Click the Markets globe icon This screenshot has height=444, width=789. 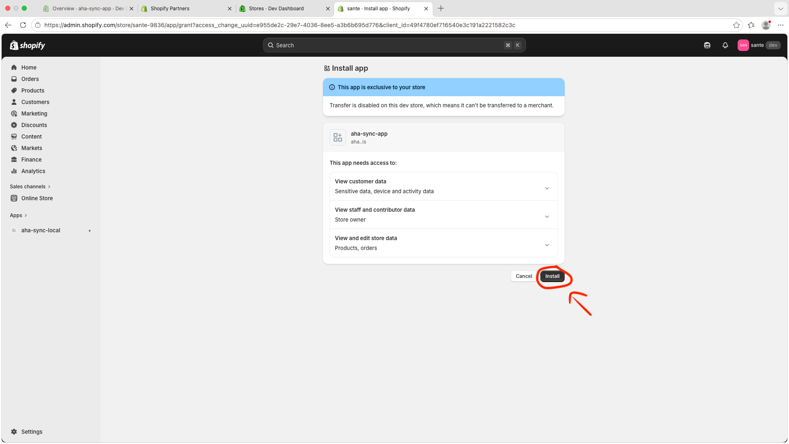pyautogui.click(x=14, y=148)
